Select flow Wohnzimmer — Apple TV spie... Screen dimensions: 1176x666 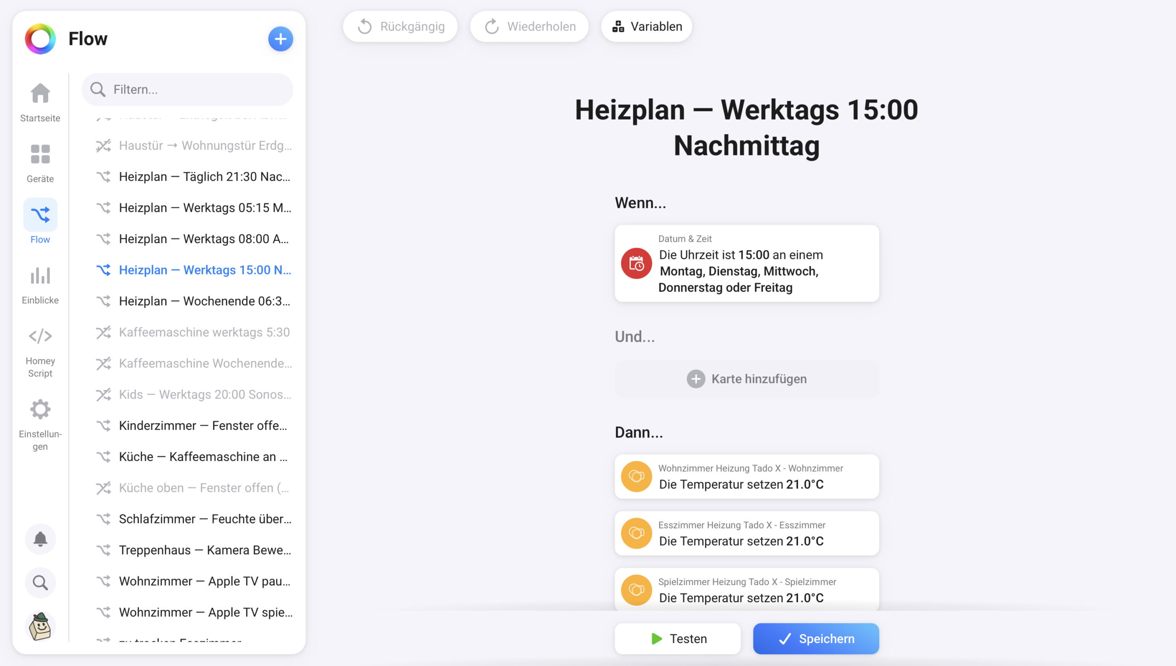point(193,612)
